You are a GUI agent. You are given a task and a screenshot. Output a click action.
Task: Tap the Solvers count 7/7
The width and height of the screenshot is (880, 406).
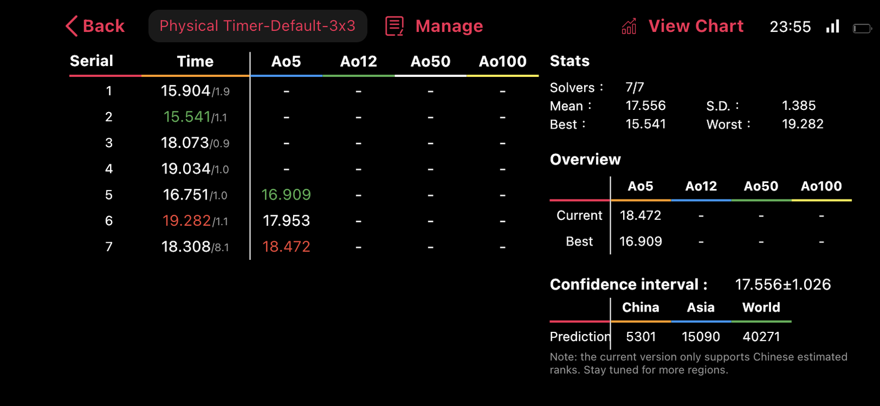(x=635, y=87)
